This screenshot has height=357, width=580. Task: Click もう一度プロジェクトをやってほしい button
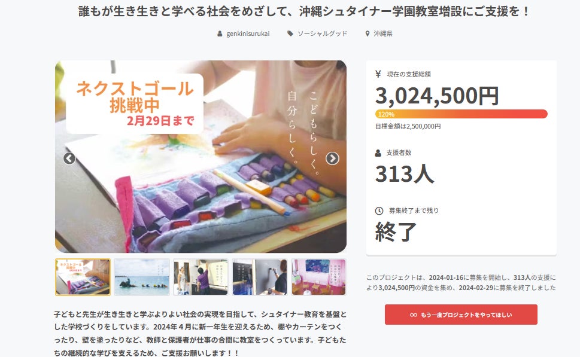point(461,315)
